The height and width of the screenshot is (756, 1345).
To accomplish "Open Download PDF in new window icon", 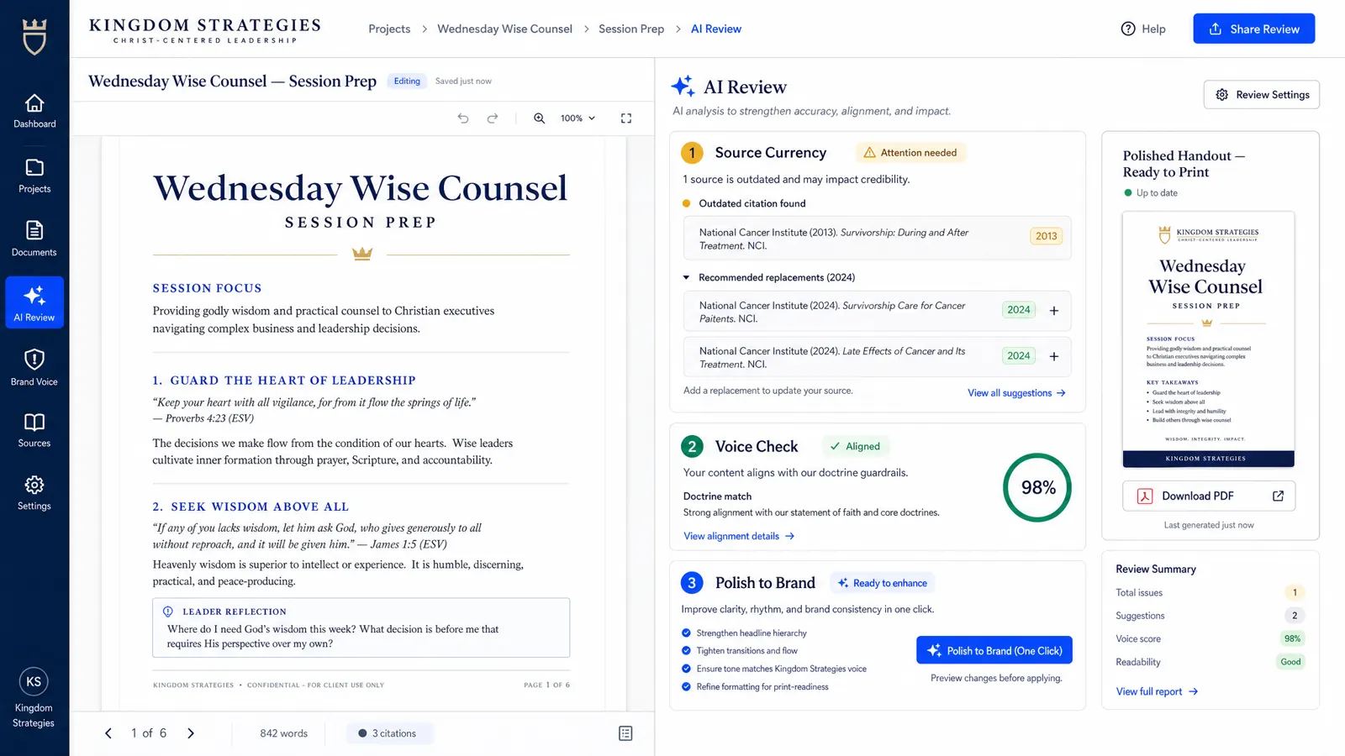I will pos(1279,496).
